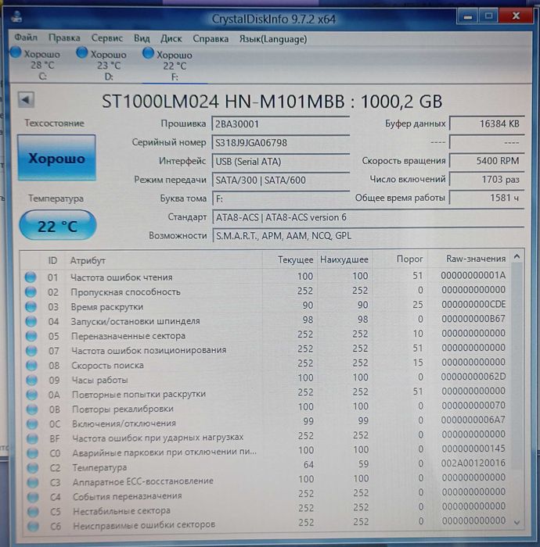Click the rotation speed value 5400 RPM

click(x=487, y=161)
